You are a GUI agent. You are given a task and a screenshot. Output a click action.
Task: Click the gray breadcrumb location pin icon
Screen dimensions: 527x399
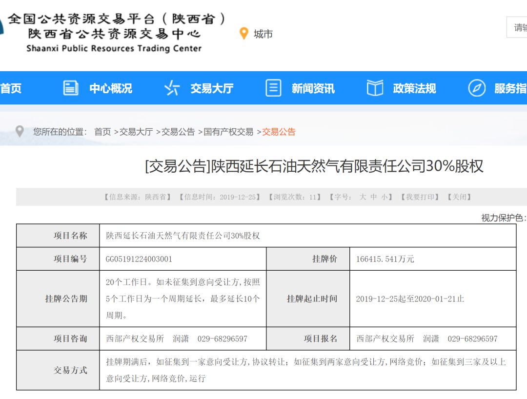tap(20, 131)
